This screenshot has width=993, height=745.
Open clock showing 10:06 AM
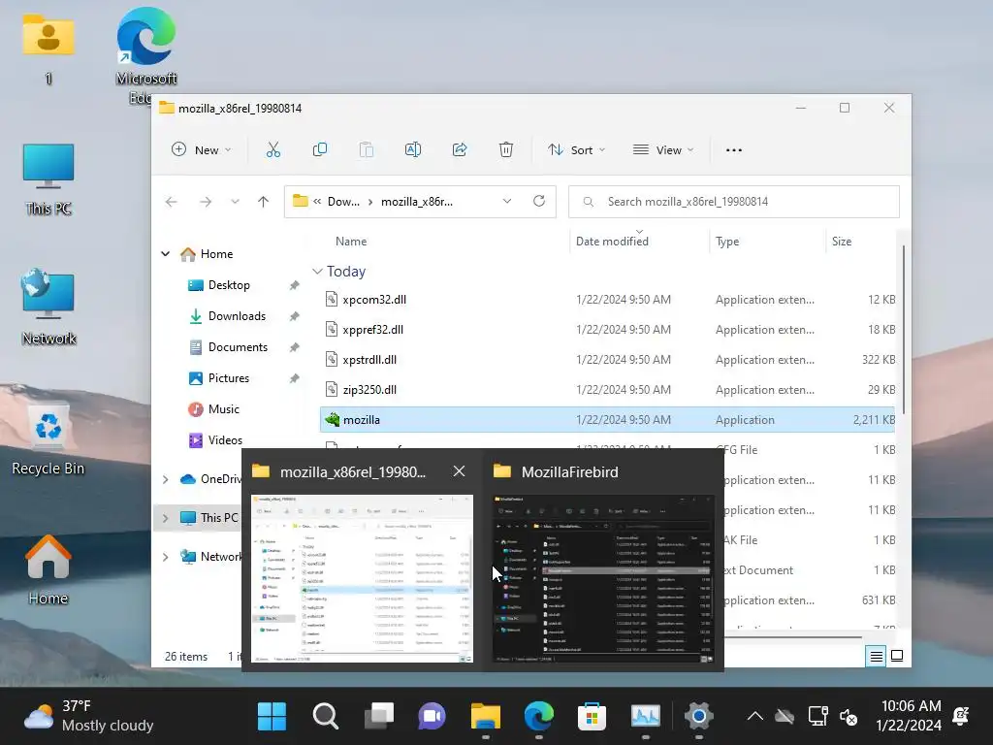point(910,716)
